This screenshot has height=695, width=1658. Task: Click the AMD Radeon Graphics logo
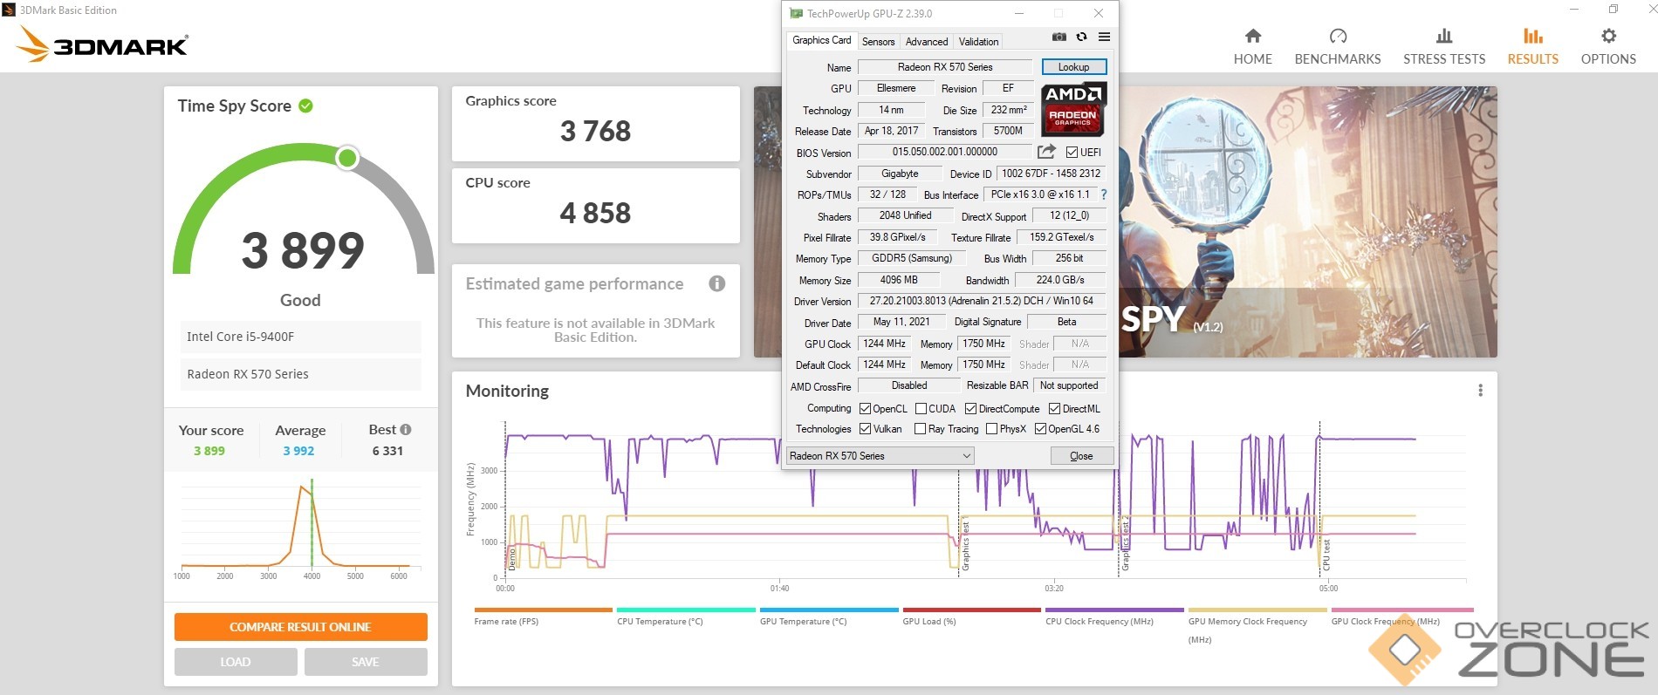coord(1073,109)
